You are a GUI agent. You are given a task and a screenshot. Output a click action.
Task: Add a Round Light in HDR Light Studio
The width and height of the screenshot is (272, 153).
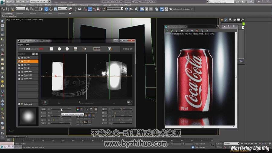(x=59, y=49)
